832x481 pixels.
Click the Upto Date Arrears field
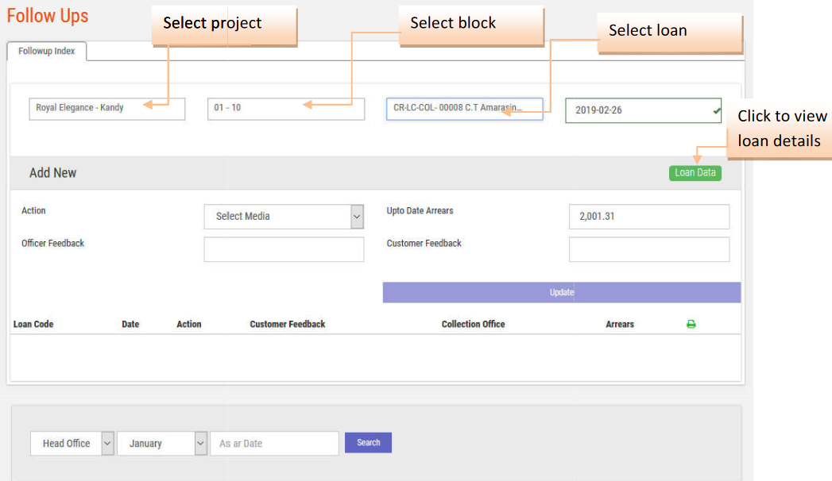click(x=648, y=216)
